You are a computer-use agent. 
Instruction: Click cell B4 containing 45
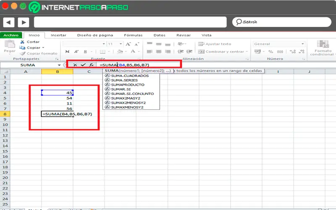pyautogui.click(x=57, y=93)
